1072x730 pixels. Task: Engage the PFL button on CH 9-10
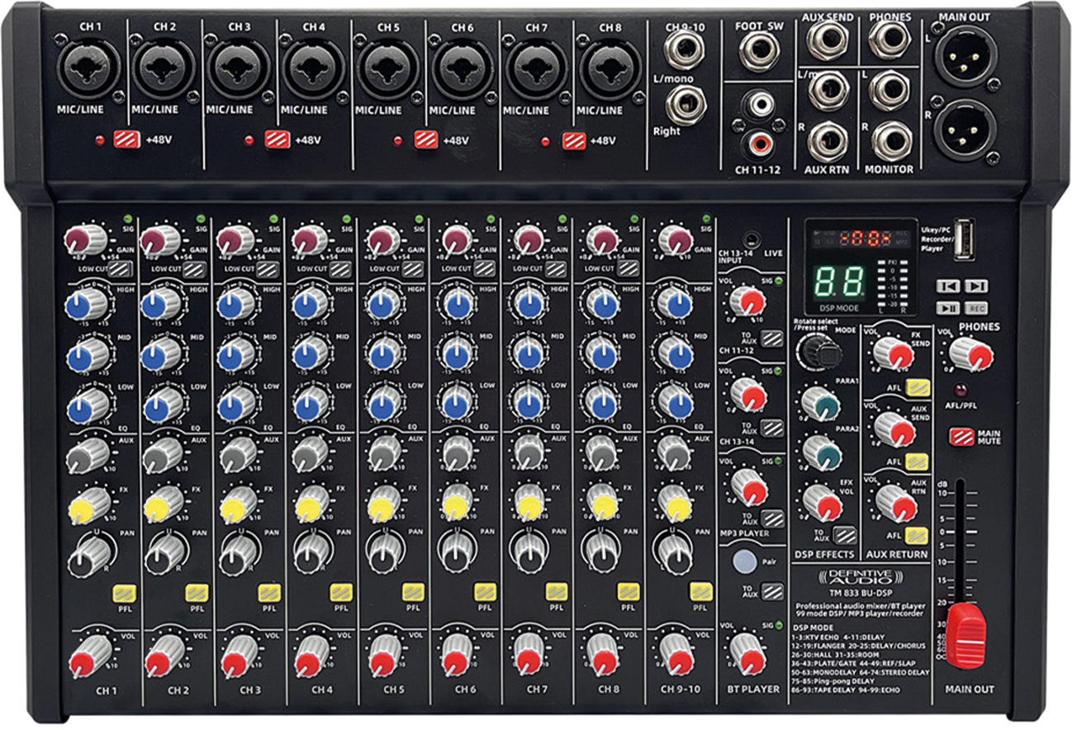pos(701,592)
